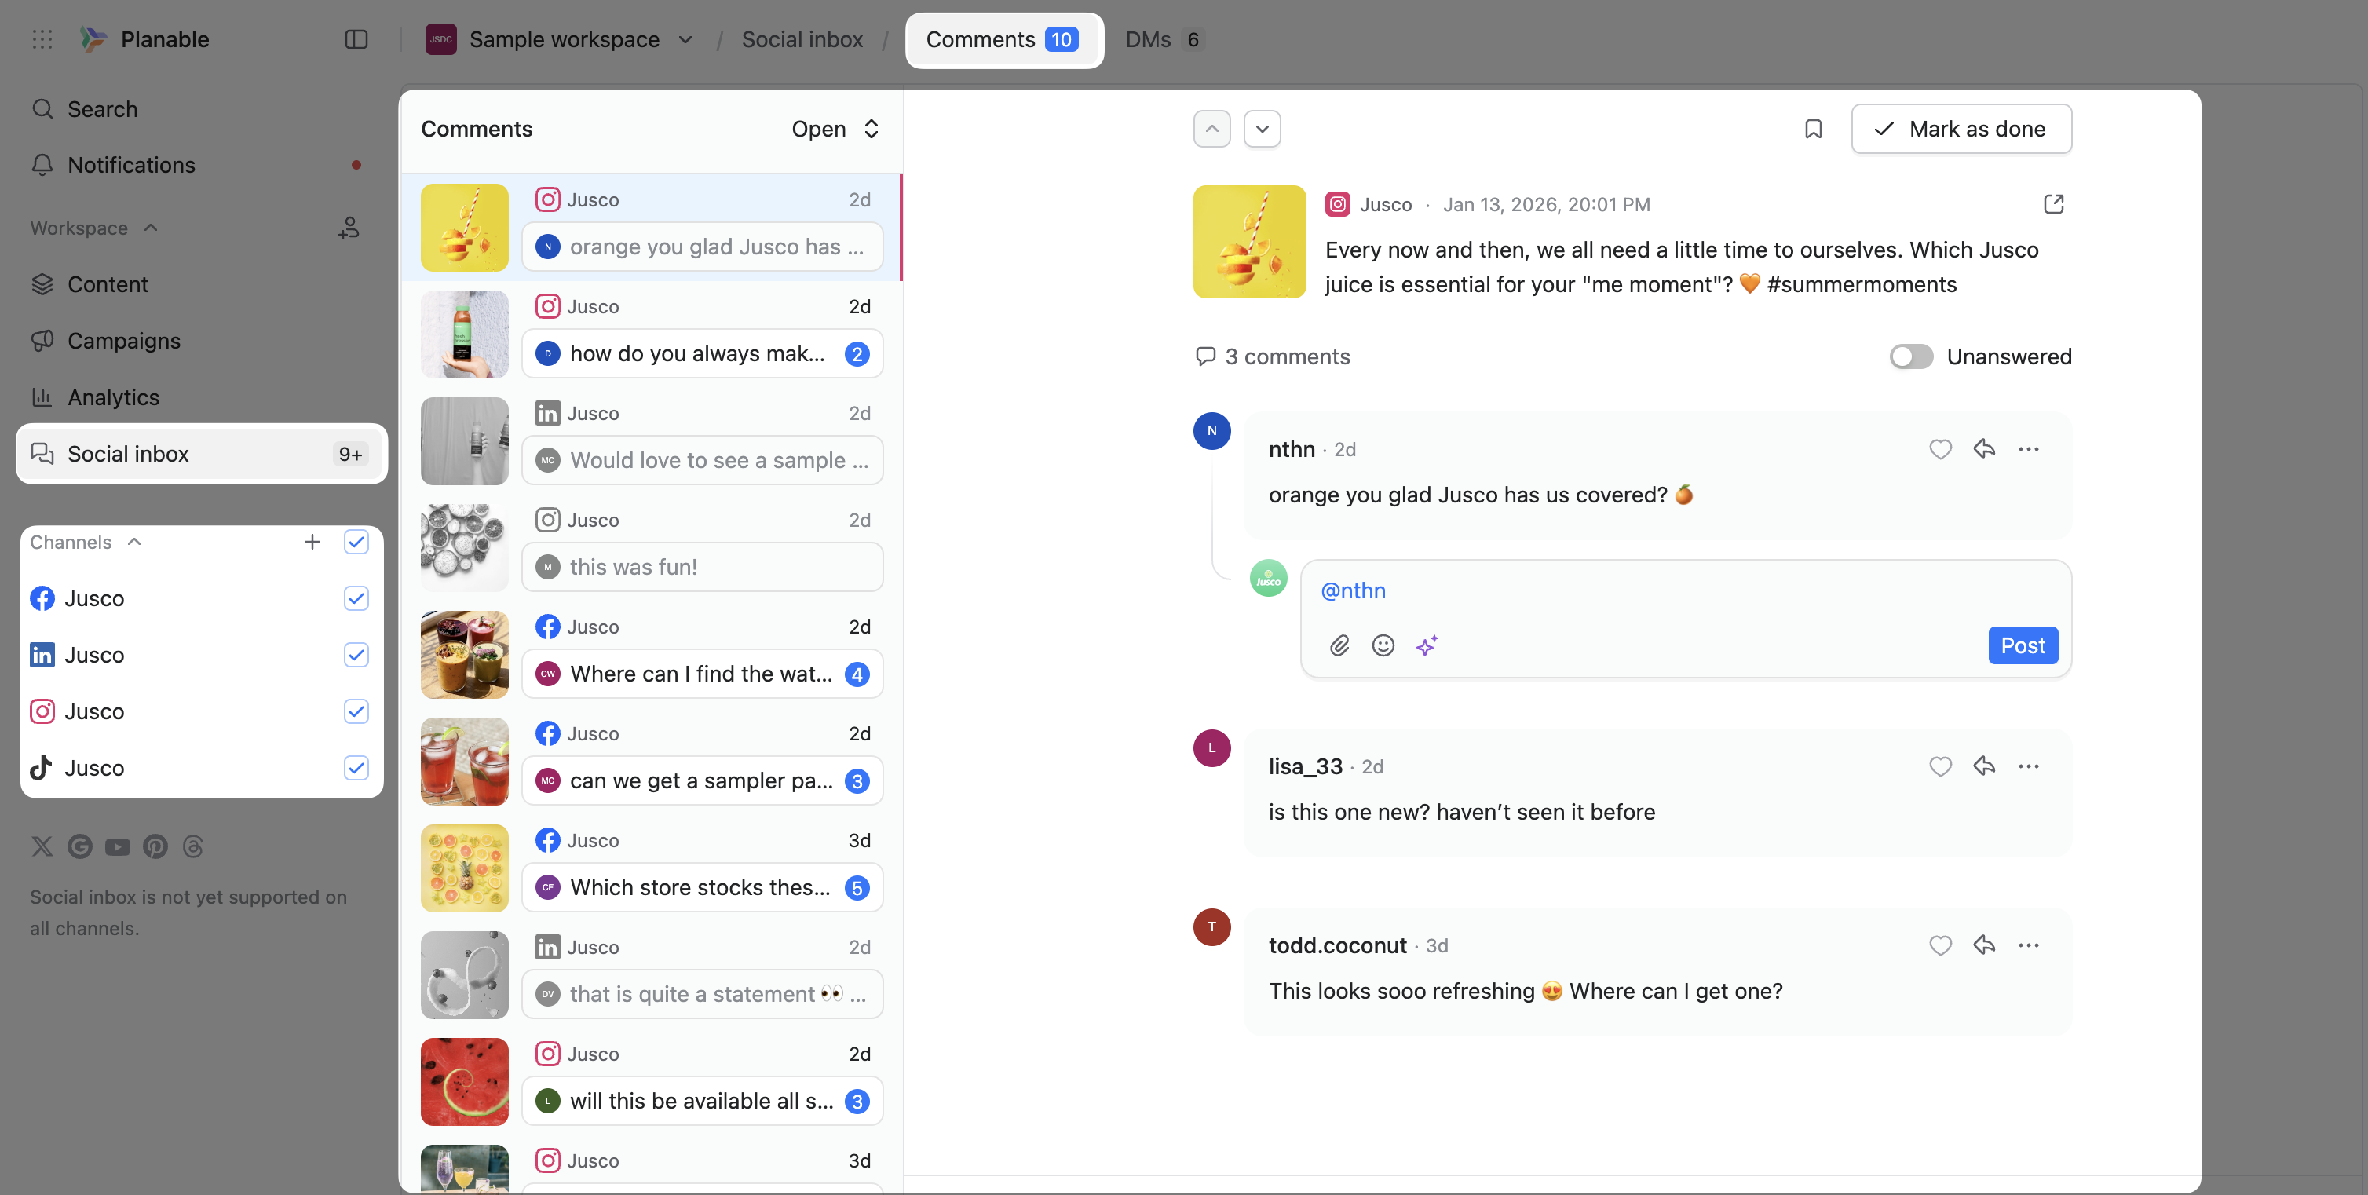The width and height of the screenshot is (2368, 1195).
Task: Open Analytics in the sidebar
Action: (x=112, y=397)
